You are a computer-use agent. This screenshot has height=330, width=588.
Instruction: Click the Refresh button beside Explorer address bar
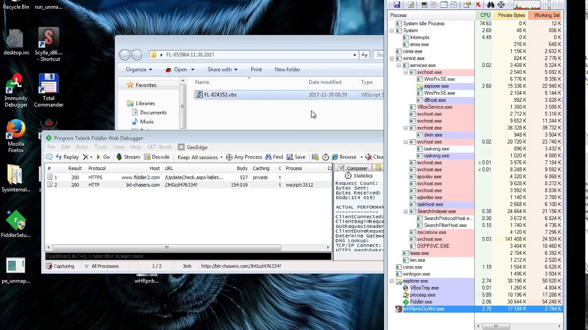click(x=365, y=55)
